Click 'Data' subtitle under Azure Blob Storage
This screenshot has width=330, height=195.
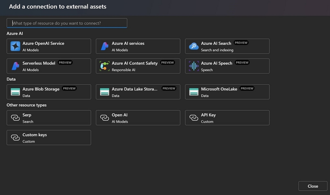(x=26, y=96)
